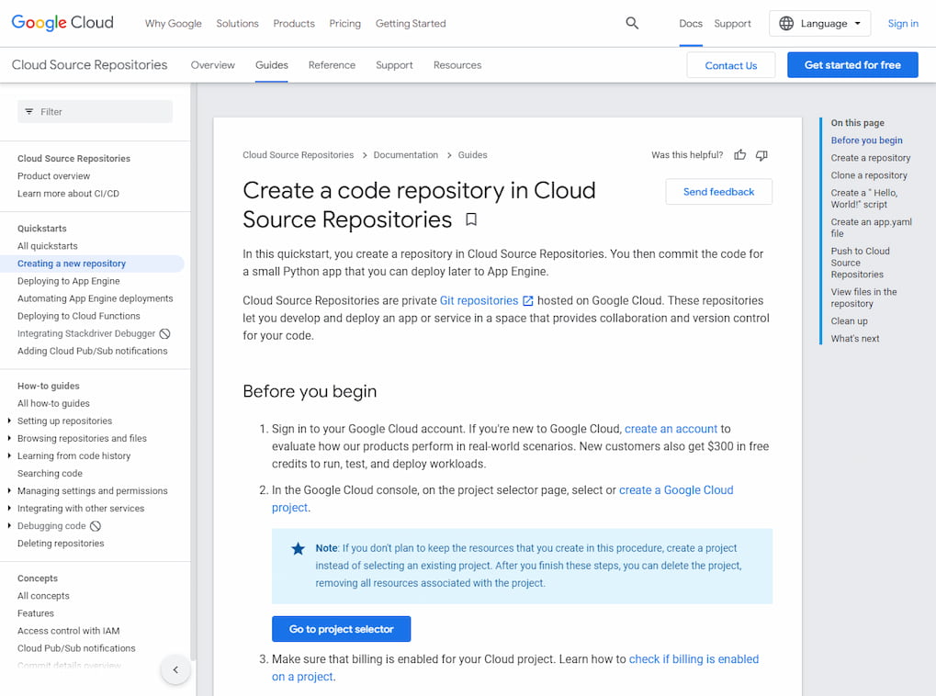
Task: Click the search magnifier icon
Action: point(632,24)
